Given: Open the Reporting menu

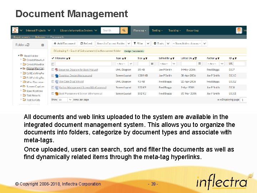Looking at the screenshot, I should point(192,30).
